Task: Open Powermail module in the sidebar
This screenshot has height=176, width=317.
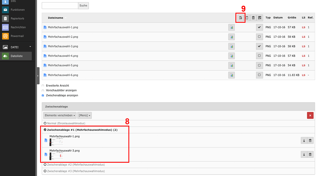Action: pyautogui.click(x=17, y=36)
